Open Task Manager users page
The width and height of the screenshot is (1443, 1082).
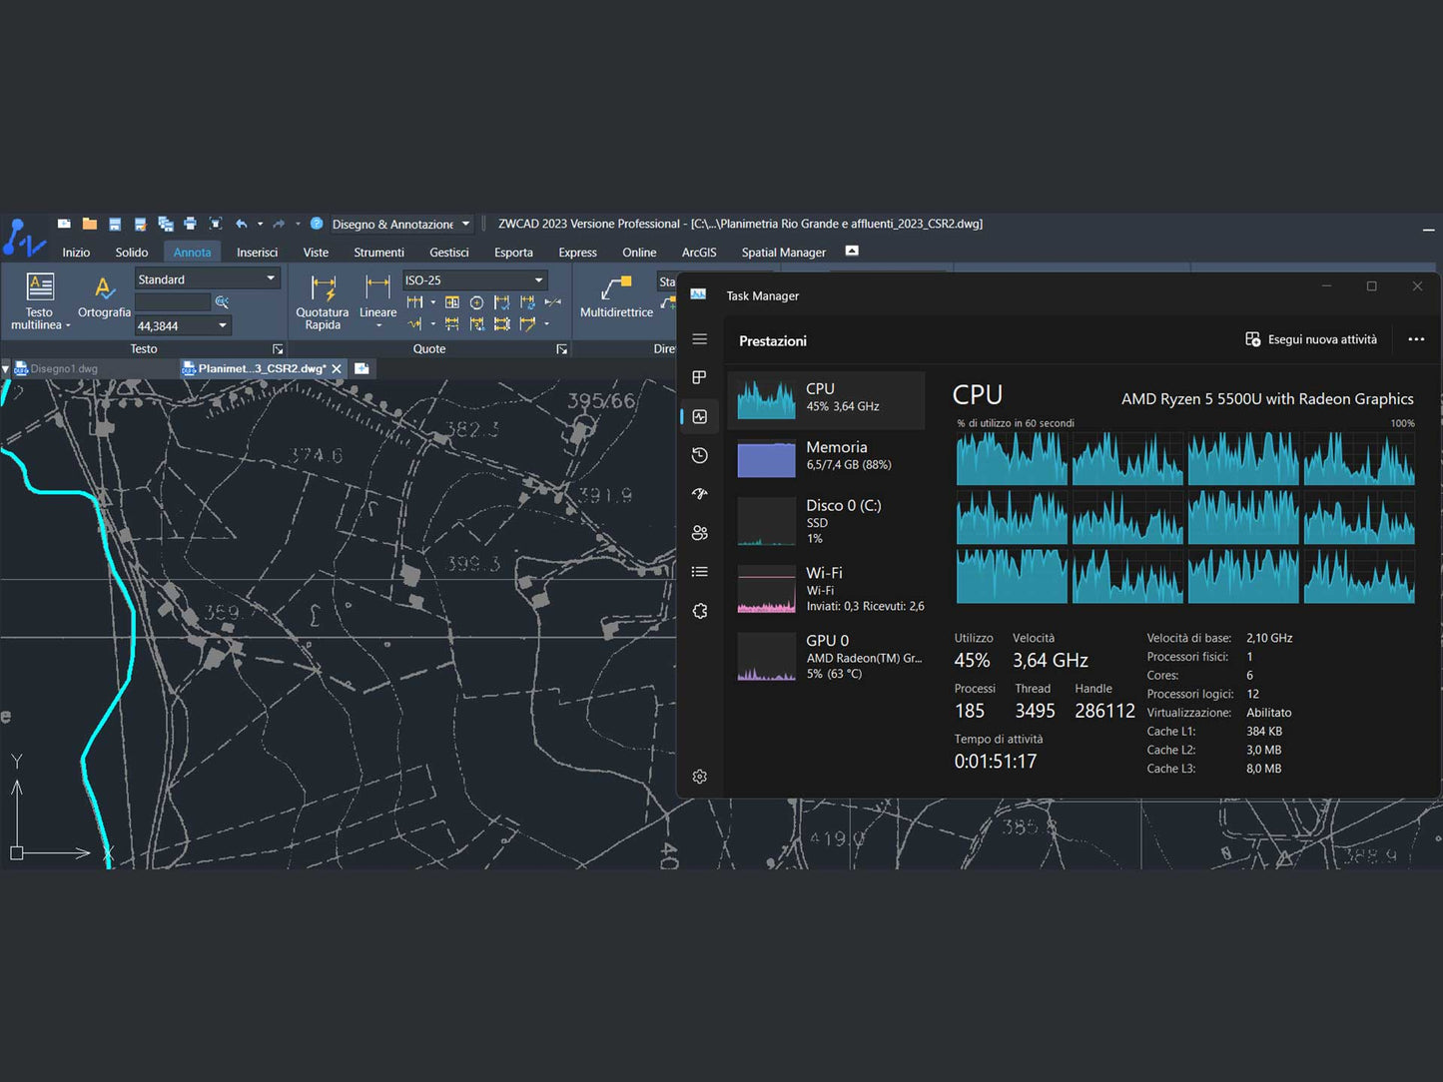coord(700,533)
